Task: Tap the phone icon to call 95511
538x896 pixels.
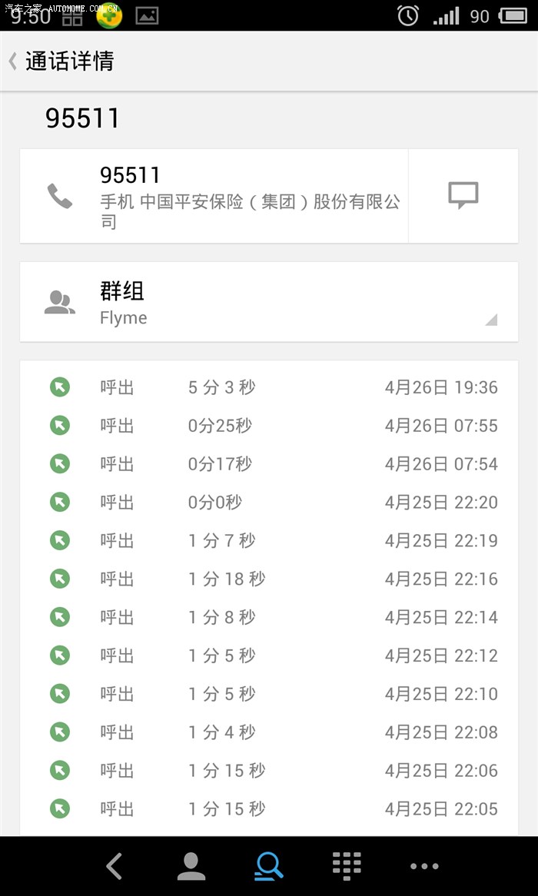Action: 61,196
